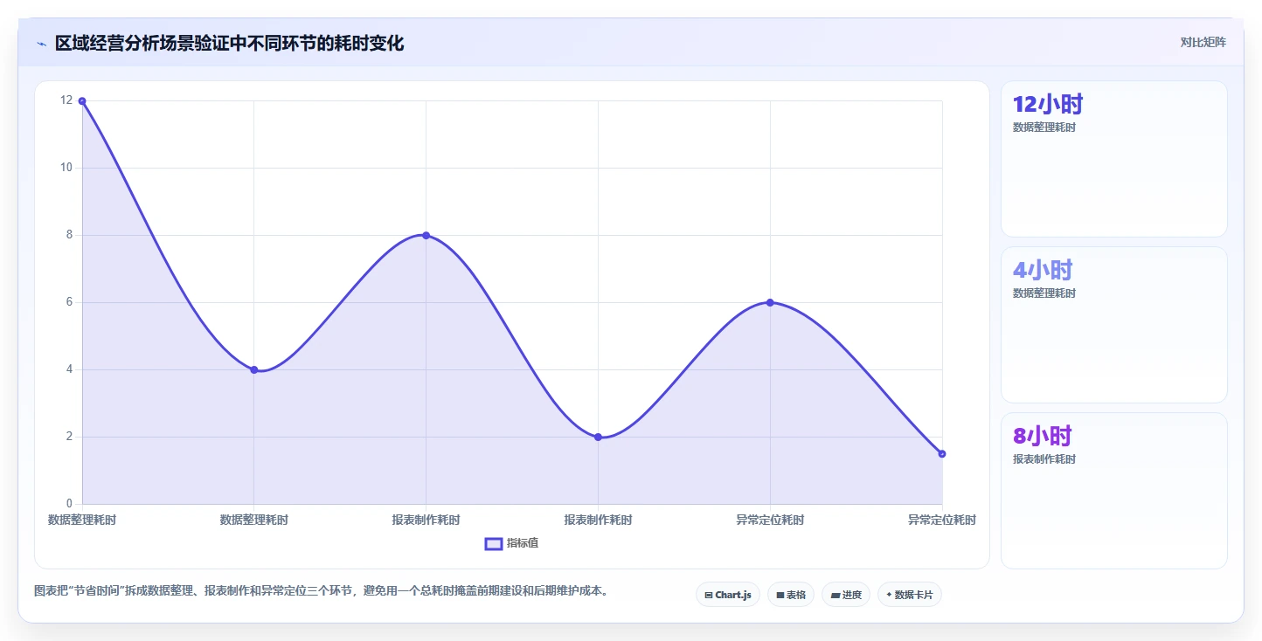1262x641 pixels.
Task: Click the data point at value 12
Action: pyautogui.click(x=82, y=101)
